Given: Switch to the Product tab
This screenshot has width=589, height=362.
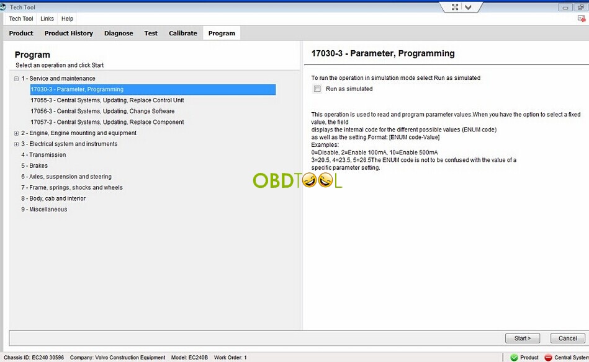Looking at the screenshot, I should [x=21, y=33].
